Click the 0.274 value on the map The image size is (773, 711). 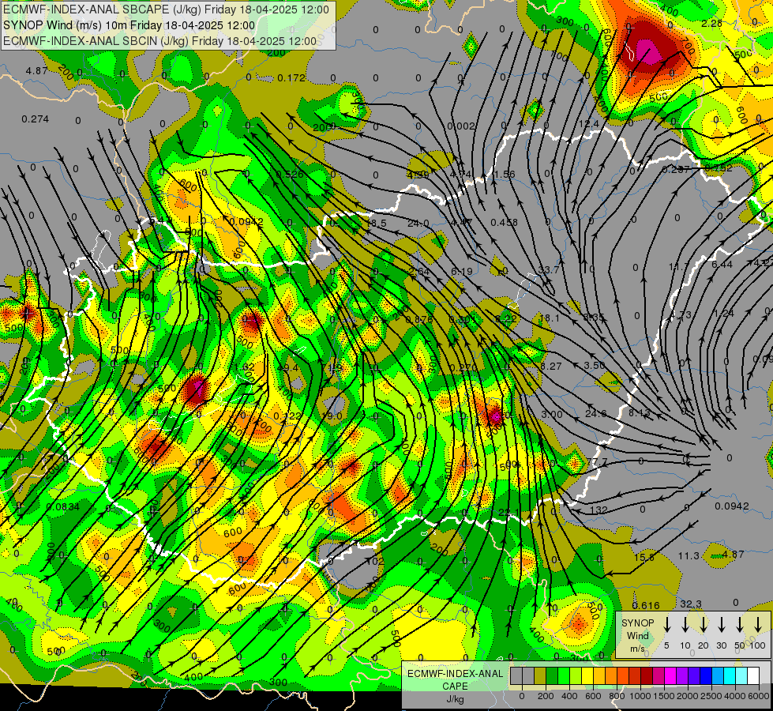(35, 119)
